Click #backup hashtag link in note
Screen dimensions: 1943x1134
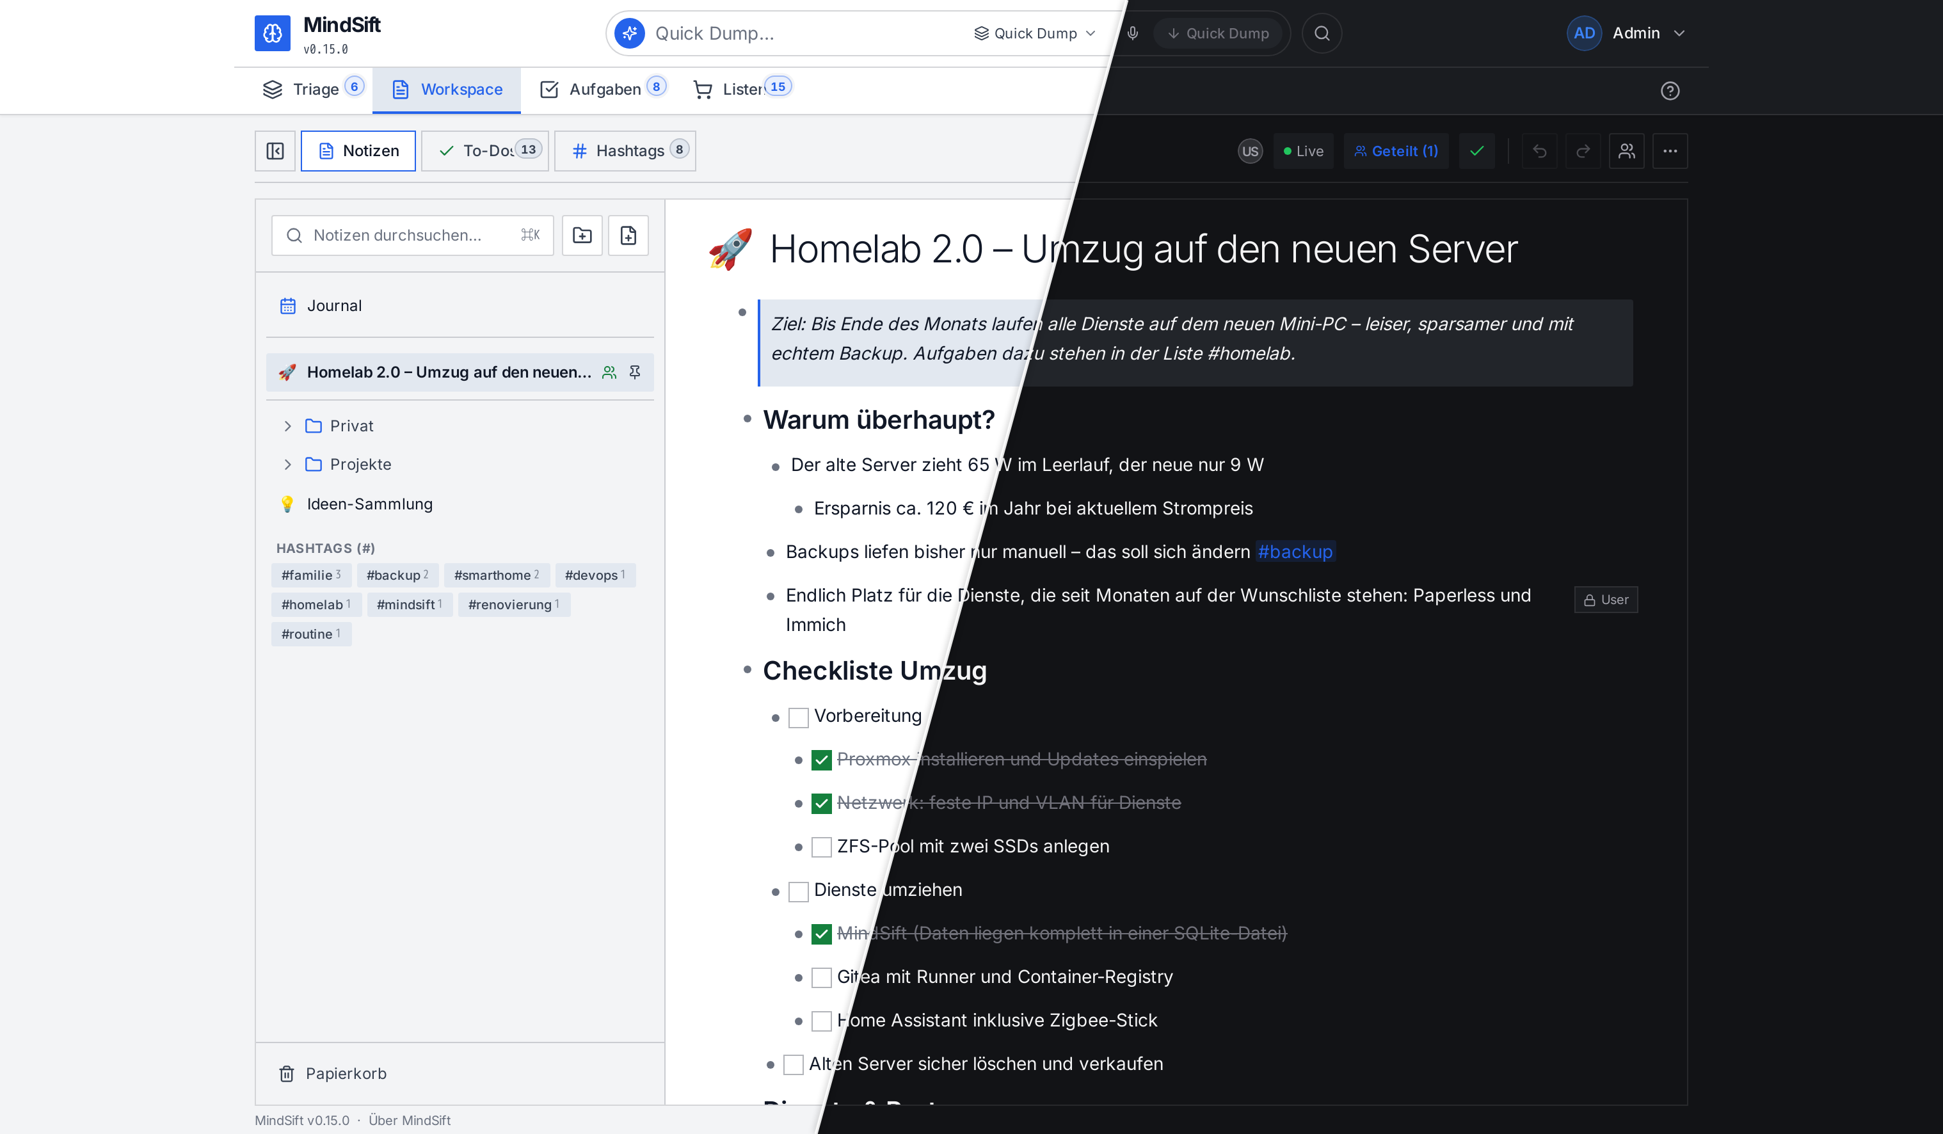[1295, 552]
